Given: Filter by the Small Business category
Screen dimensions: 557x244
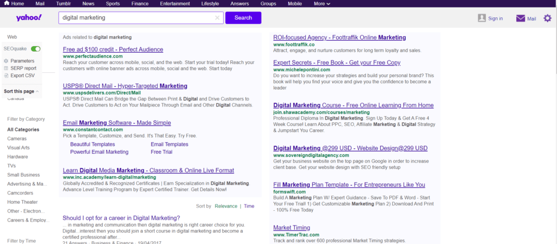Looking at the screenshot, I should (23, 175).
